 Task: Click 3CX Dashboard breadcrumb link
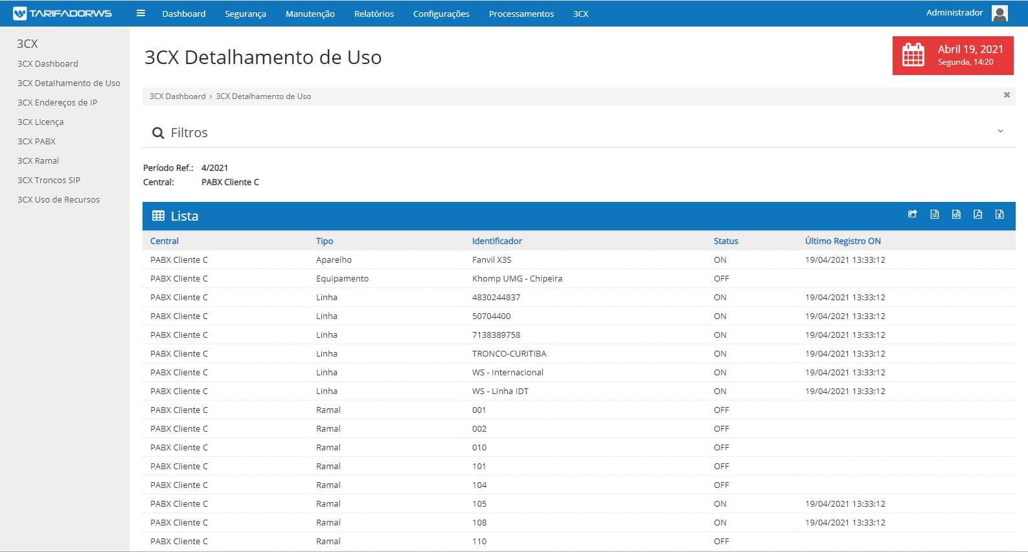click(x=177, y=96)
